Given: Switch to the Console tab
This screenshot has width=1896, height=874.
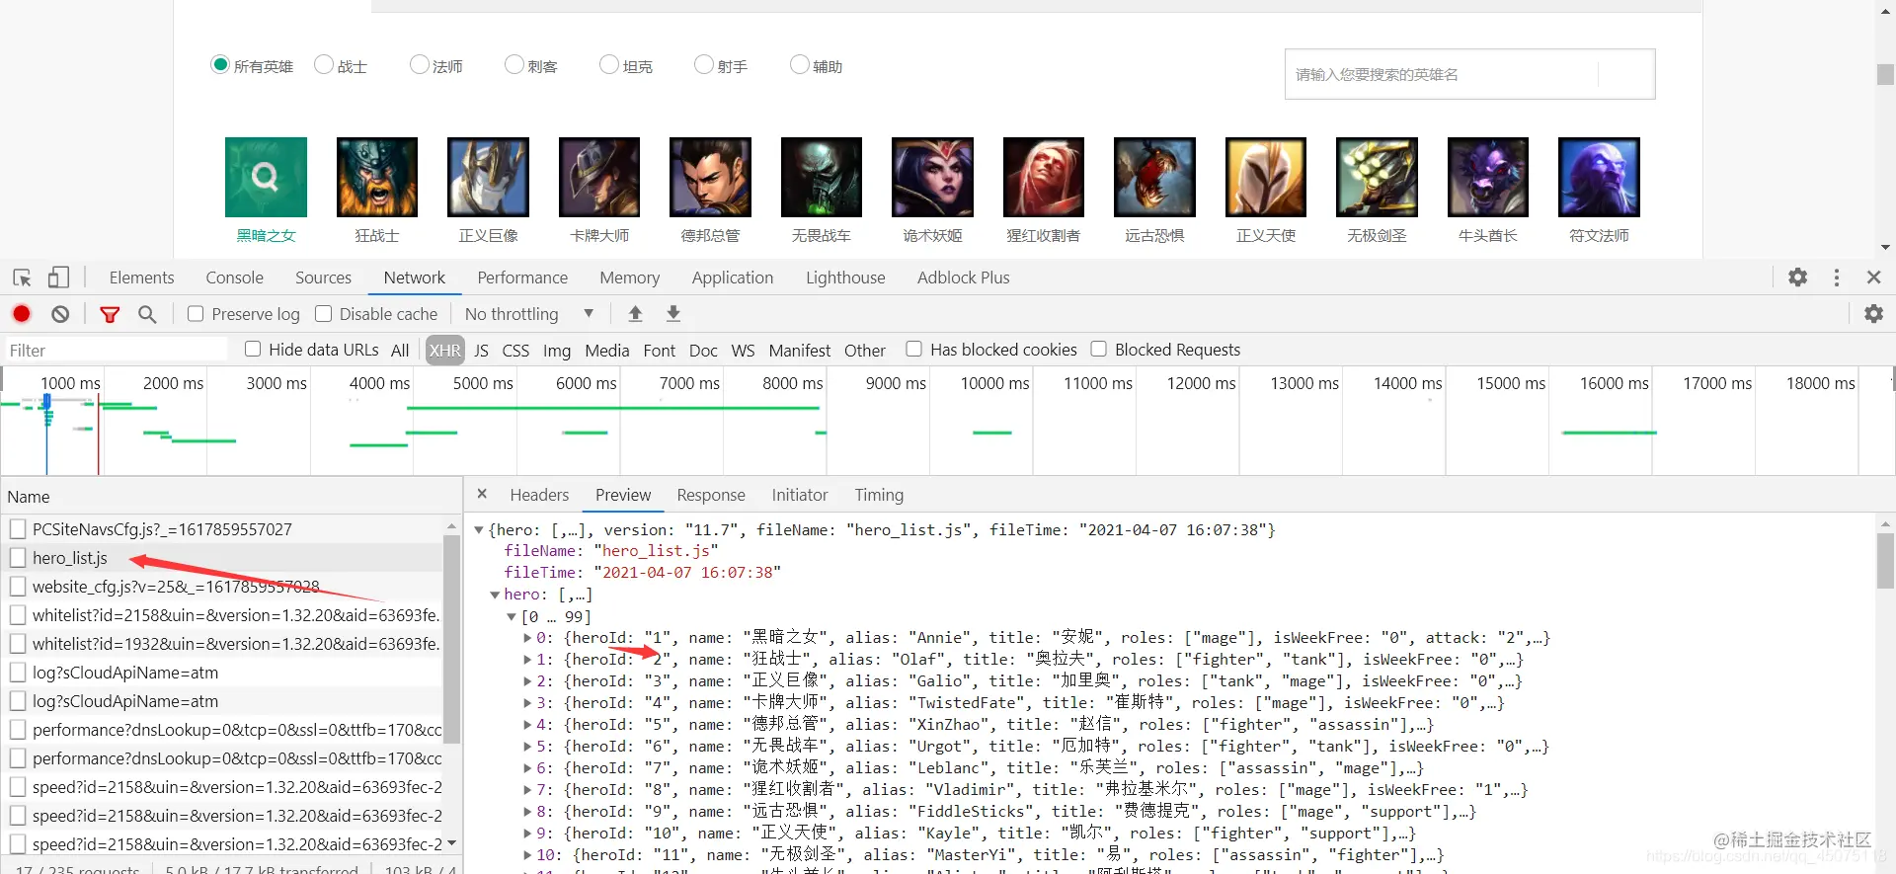Looking at the screenshot, I should tap(234, 278).
